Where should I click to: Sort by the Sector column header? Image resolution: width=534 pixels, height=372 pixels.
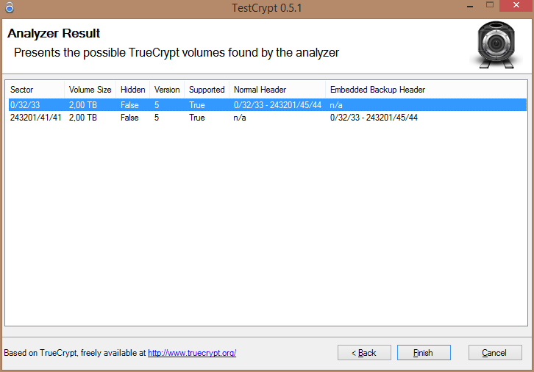35,90
